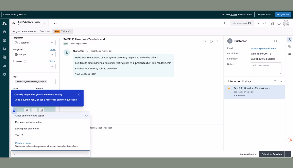Click the follow link
Viewport: 293px width, 168px height.
[x=53, y=61]
